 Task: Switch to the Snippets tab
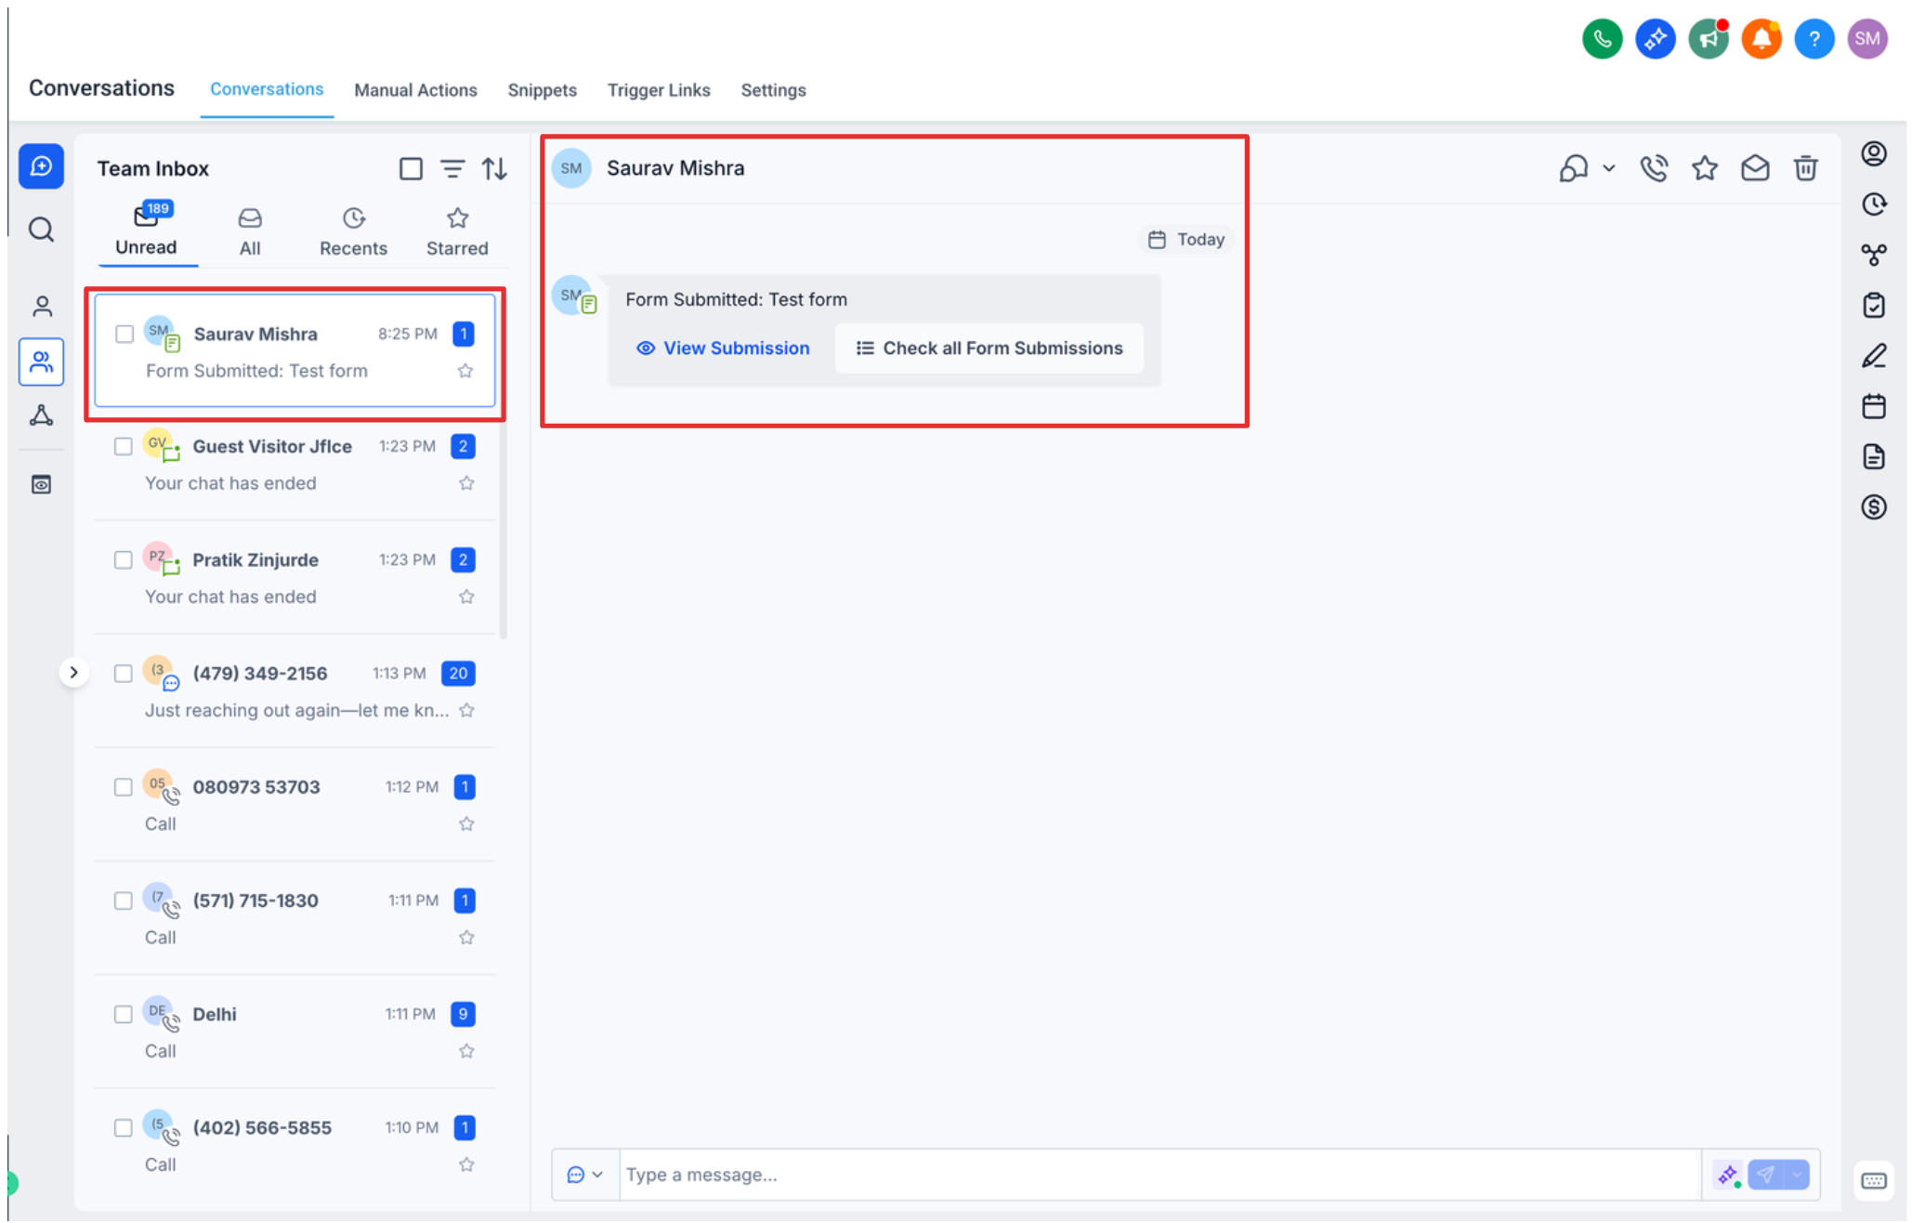pos(542,90)
